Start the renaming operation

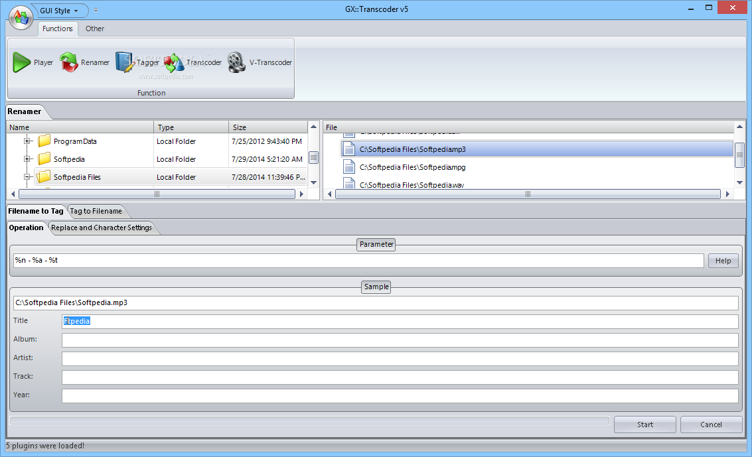tap(645, 424)
